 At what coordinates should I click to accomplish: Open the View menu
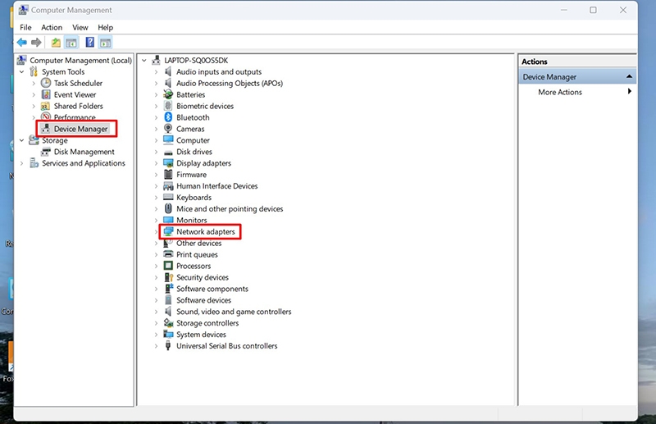80,27
